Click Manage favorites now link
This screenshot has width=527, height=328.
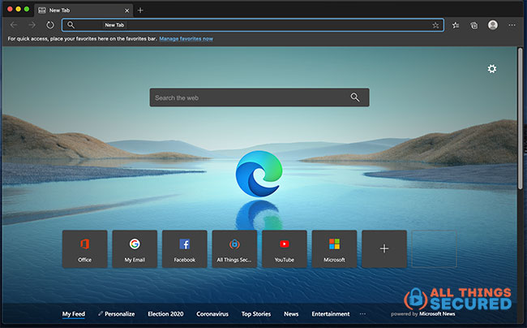point(186,39)
